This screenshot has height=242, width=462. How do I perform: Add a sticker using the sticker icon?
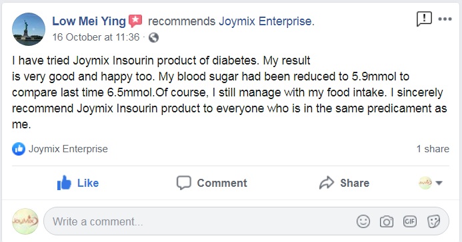pos(433,221)
